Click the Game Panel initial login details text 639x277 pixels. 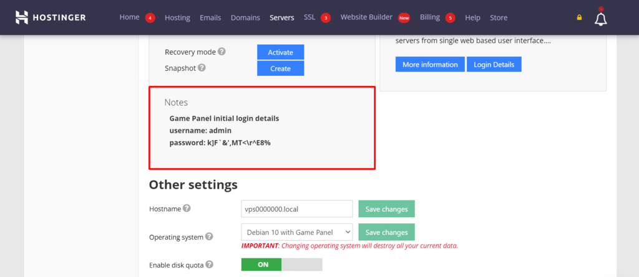tap(224, 118)
